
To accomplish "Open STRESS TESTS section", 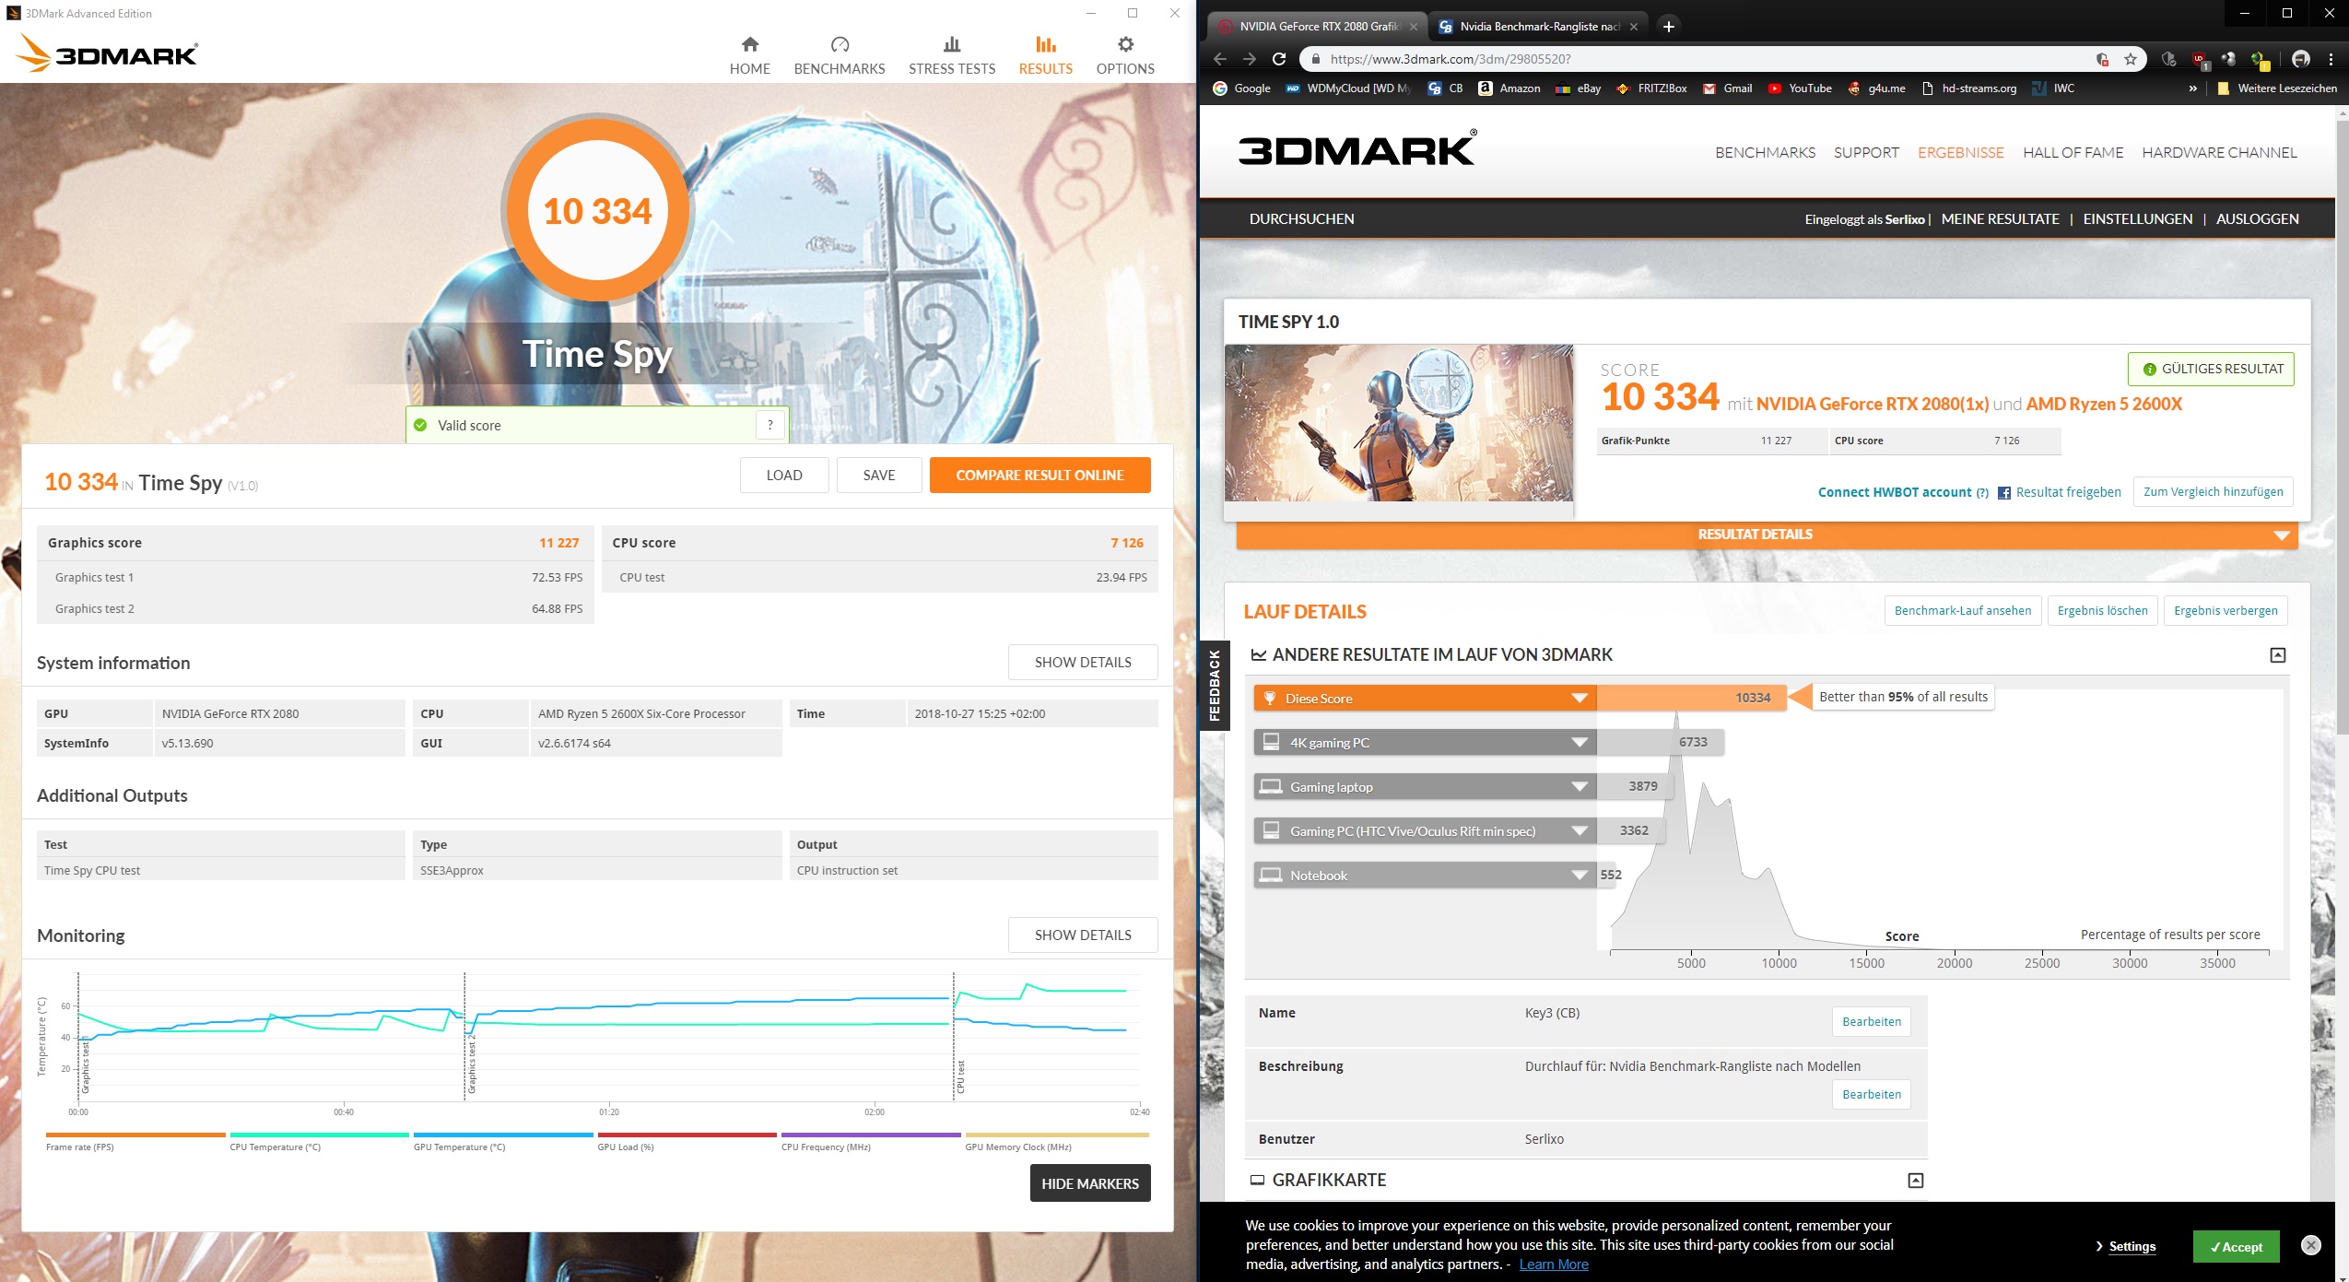I will pyautogui.click(x=951, y=55).
